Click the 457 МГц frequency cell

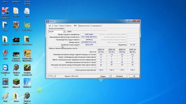click(101, 52)
